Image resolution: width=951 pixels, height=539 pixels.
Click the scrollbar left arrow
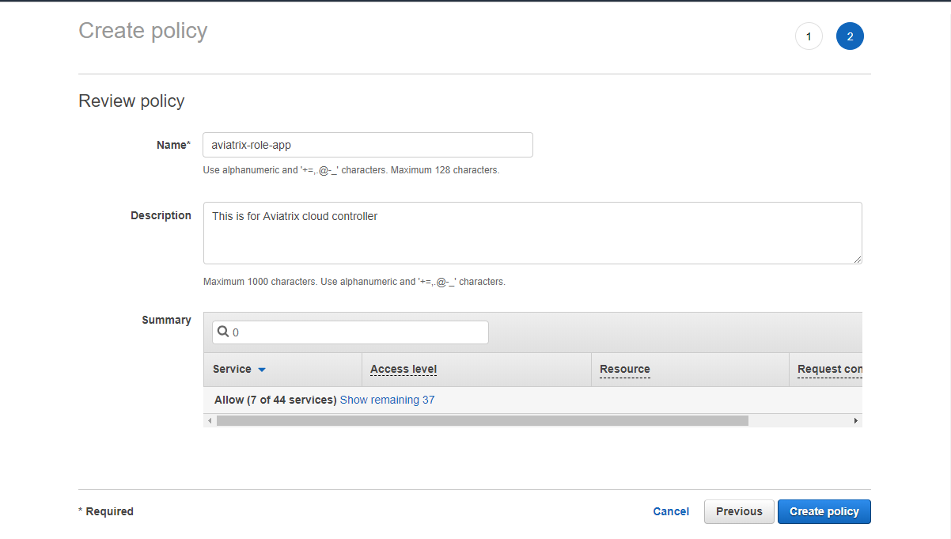[210, 421]
